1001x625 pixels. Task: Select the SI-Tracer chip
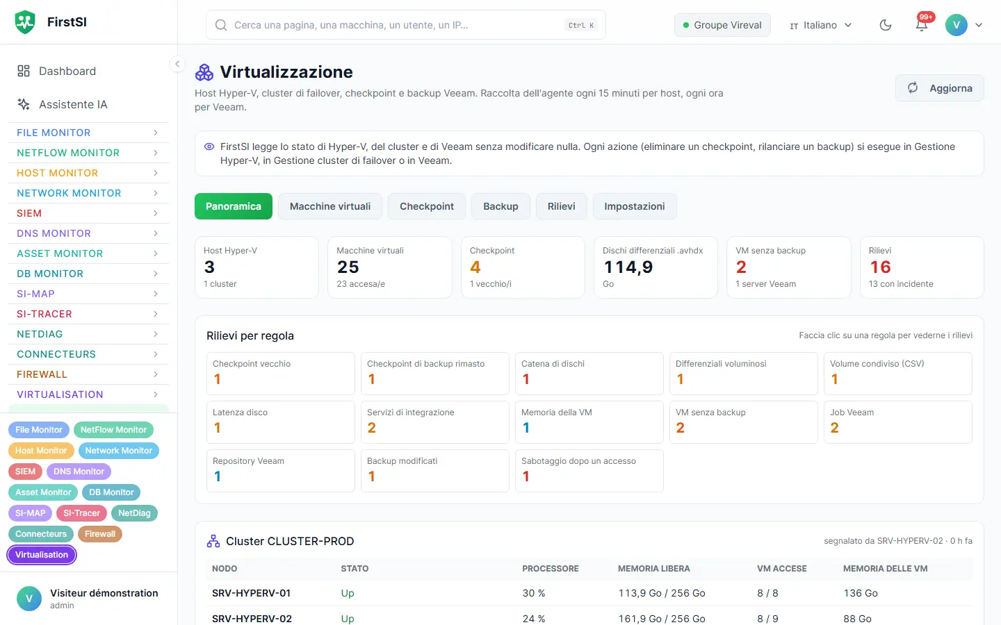tap(81, 513)
